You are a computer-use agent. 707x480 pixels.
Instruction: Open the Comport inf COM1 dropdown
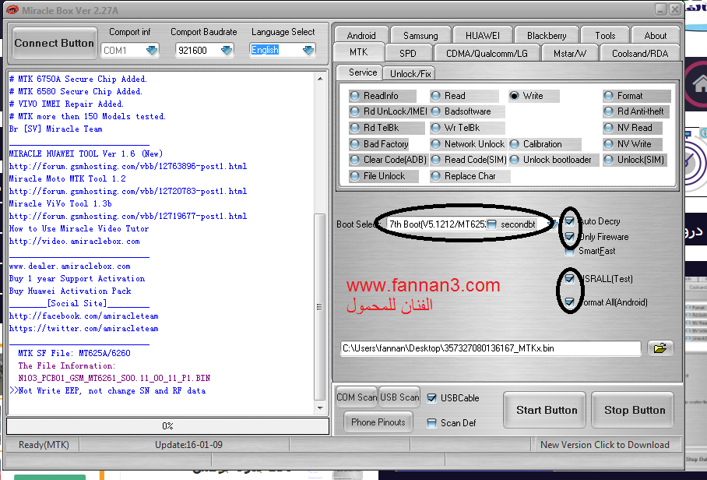(152, 50)
